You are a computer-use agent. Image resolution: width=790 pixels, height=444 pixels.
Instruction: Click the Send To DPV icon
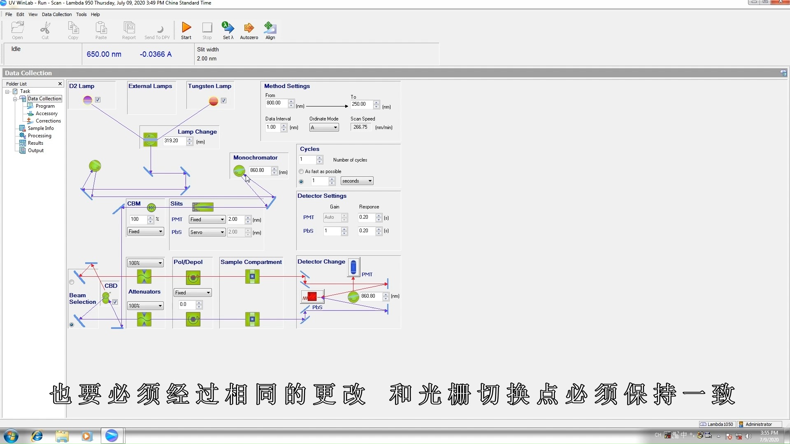(157, 30)
